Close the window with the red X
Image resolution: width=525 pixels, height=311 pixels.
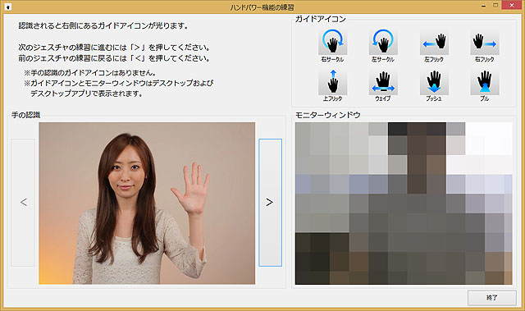[512, 5]
